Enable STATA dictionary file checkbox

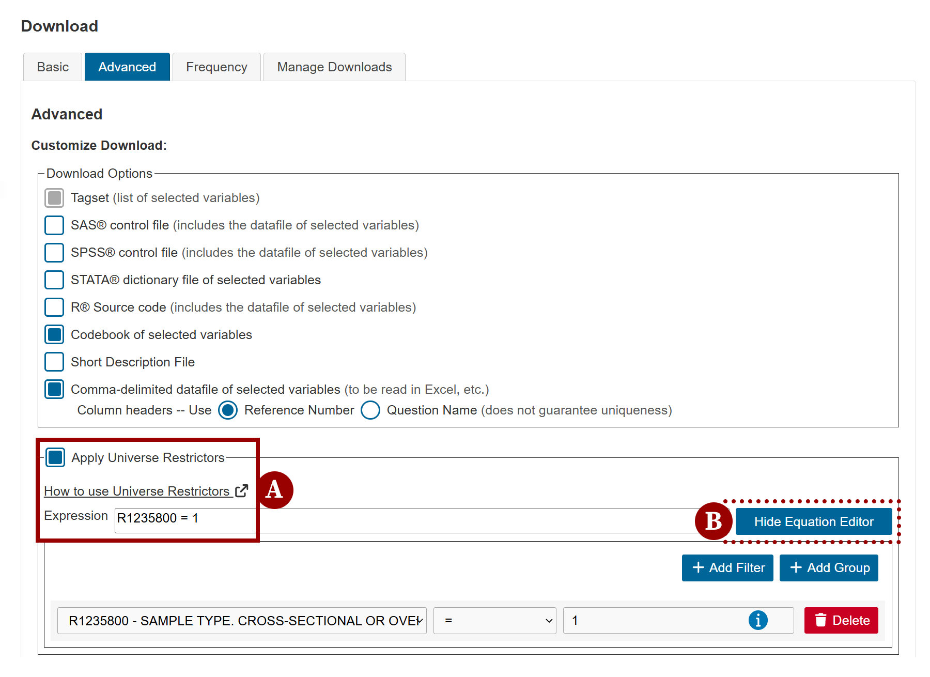54,280
